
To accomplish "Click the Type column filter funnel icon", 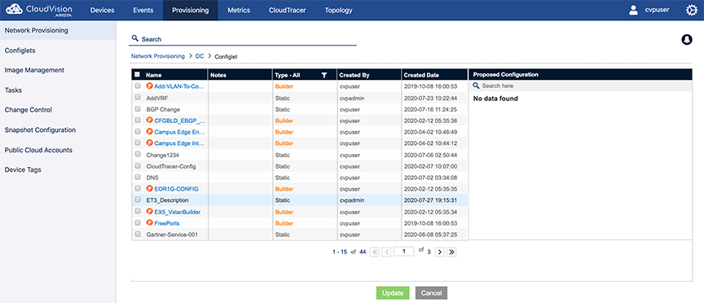I will point(324,75).
